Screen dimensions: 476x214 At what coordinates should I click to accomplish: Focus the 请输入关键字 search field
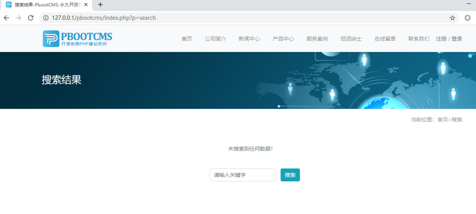point(242,175)
